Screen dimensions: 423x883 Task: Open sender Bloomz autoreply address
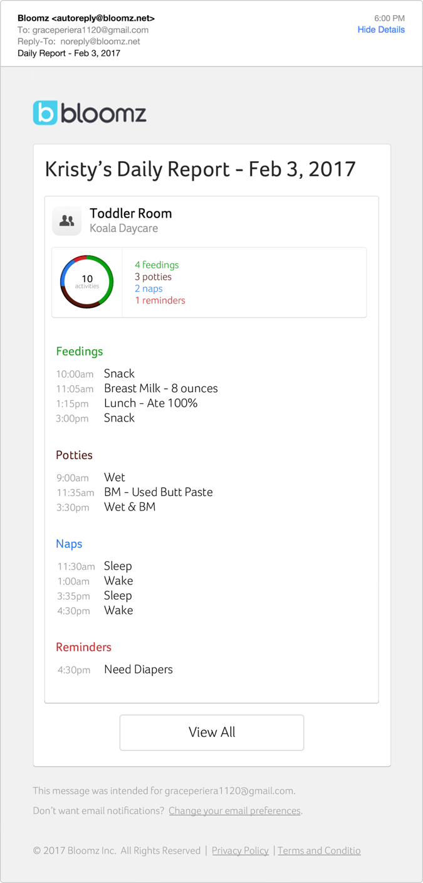(86, 18)
